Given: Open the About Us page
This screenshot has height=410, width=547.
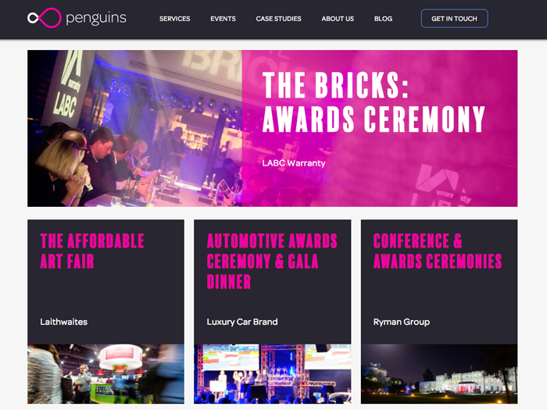Looking at the screenshot, I should [x=338, y=19].
